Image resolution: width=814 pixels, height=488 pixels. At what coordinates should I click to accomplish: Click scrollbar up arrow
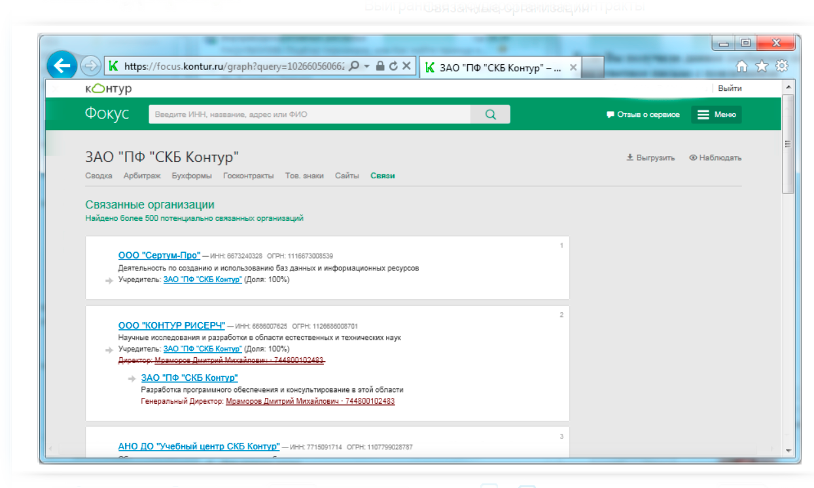(x=788, y=87)
